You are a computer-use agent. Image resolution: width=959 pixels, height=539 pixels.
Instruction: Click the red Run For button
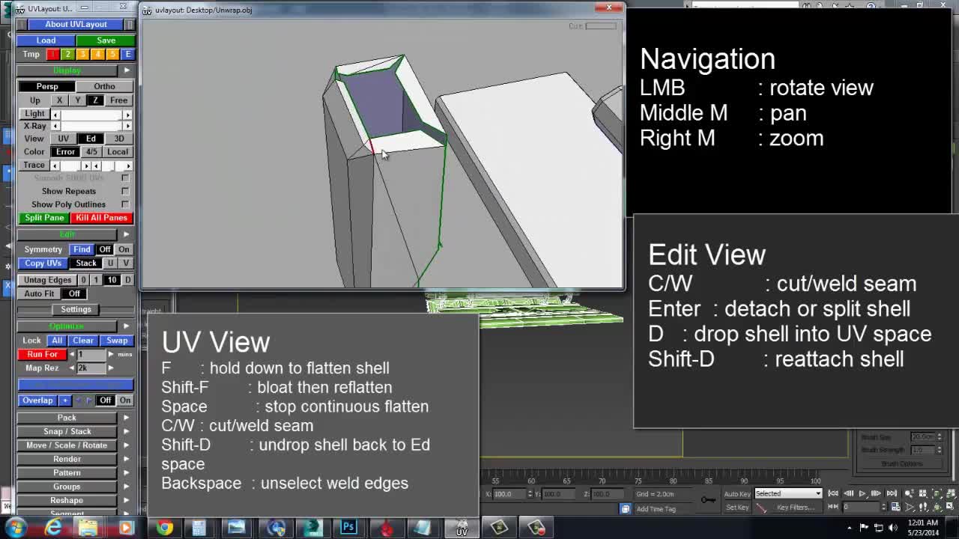[42, 354]
